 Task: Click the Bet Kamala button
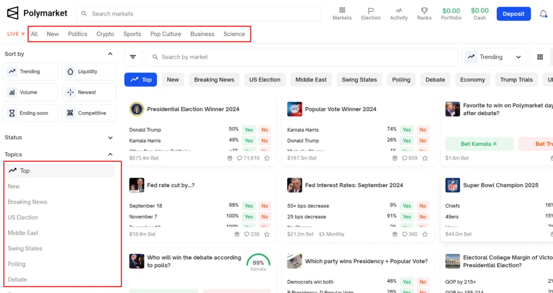478,144
